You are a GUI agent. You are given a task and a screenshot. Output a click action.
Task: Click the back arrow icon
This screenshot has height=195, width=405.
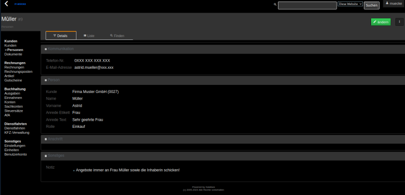point(7,4)
